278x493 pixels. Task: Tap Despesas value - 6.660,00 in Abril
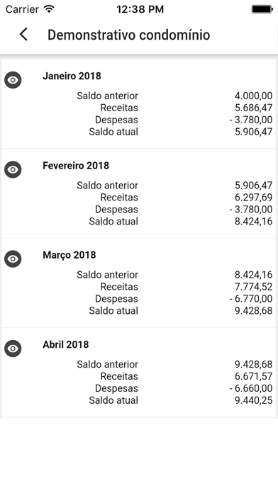251,388
